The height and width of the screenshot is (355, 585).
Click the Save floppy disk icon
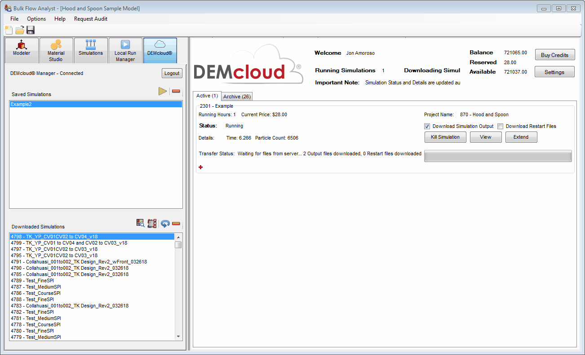31,30
